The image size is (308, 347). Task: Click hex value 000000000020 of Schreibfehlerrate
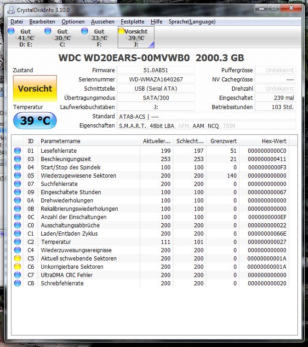coord(267,283)
